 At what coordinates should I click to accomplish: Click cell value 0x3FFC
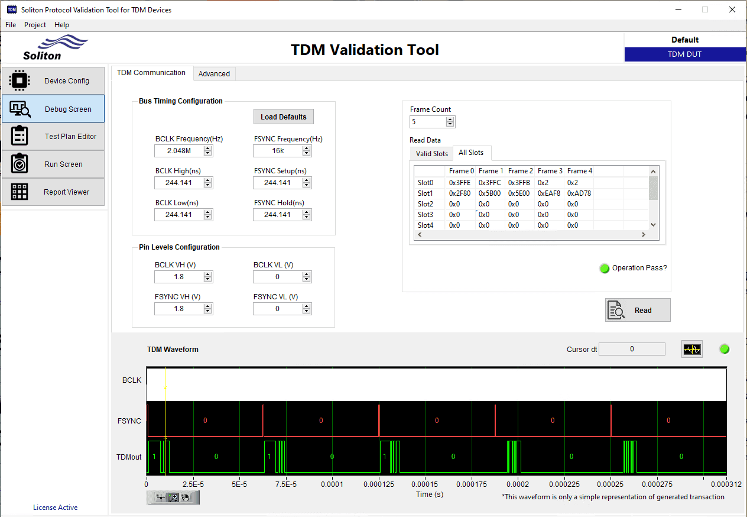[x=489, y=183]
